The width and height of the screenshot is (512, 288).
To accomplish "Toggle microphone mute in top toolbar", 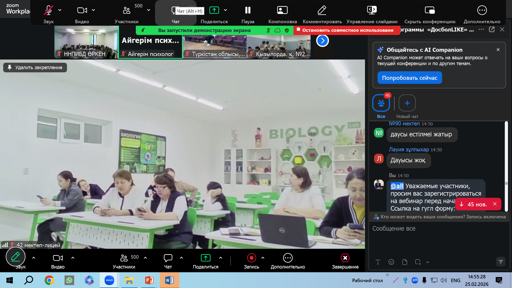I will [x=48, y=10].
